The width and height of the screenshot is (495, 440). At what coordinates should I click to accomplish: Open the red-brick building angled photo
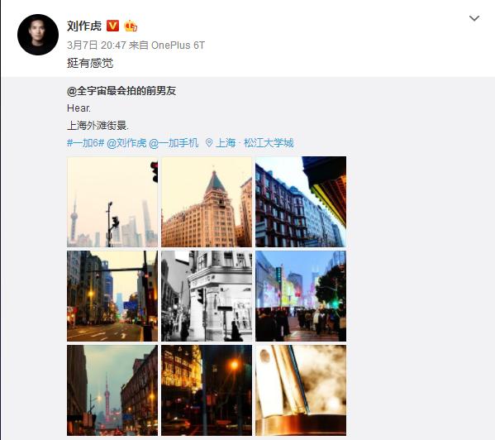pyautogui.click(x=301, y=202)
